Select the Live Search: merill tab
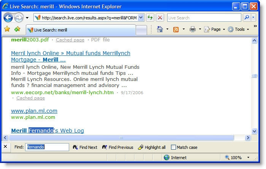This screenshot has height=169, width=266. [x=81, y=30]
